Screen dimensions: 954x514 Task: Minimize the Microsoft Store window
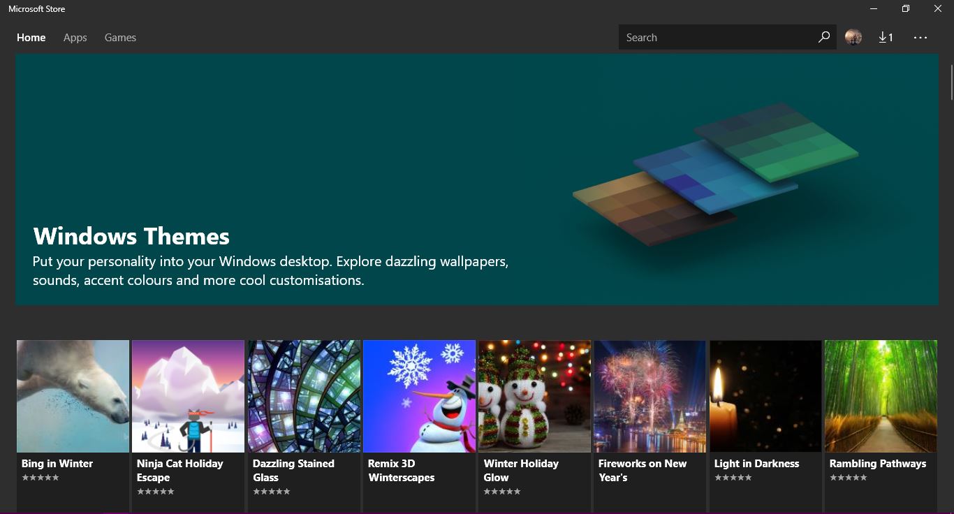[874, 9]
